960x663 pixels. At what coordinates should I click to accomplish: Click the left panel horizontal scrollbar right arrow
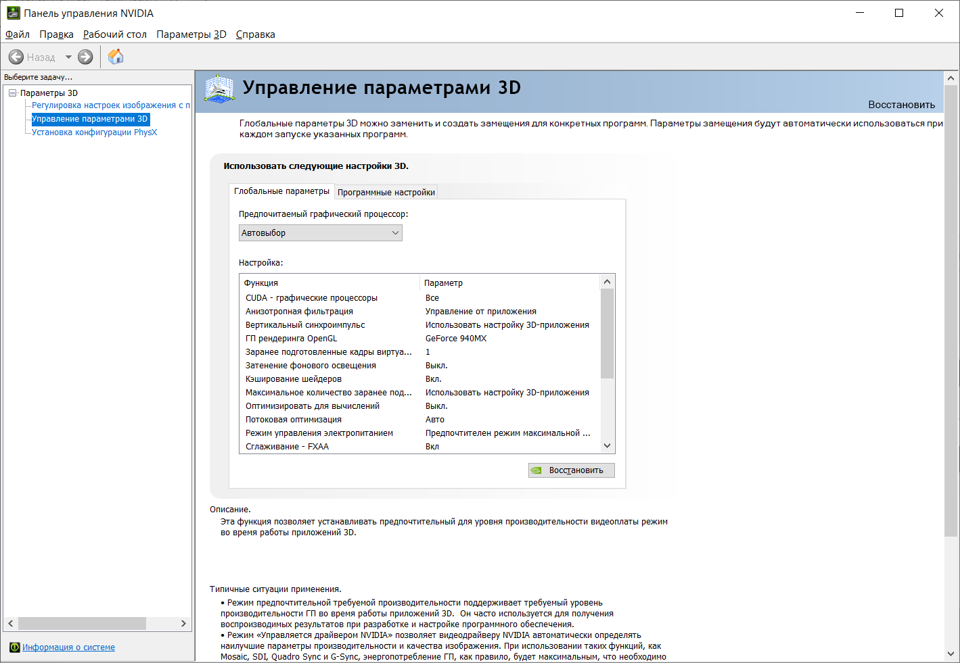tap(183, 624)
